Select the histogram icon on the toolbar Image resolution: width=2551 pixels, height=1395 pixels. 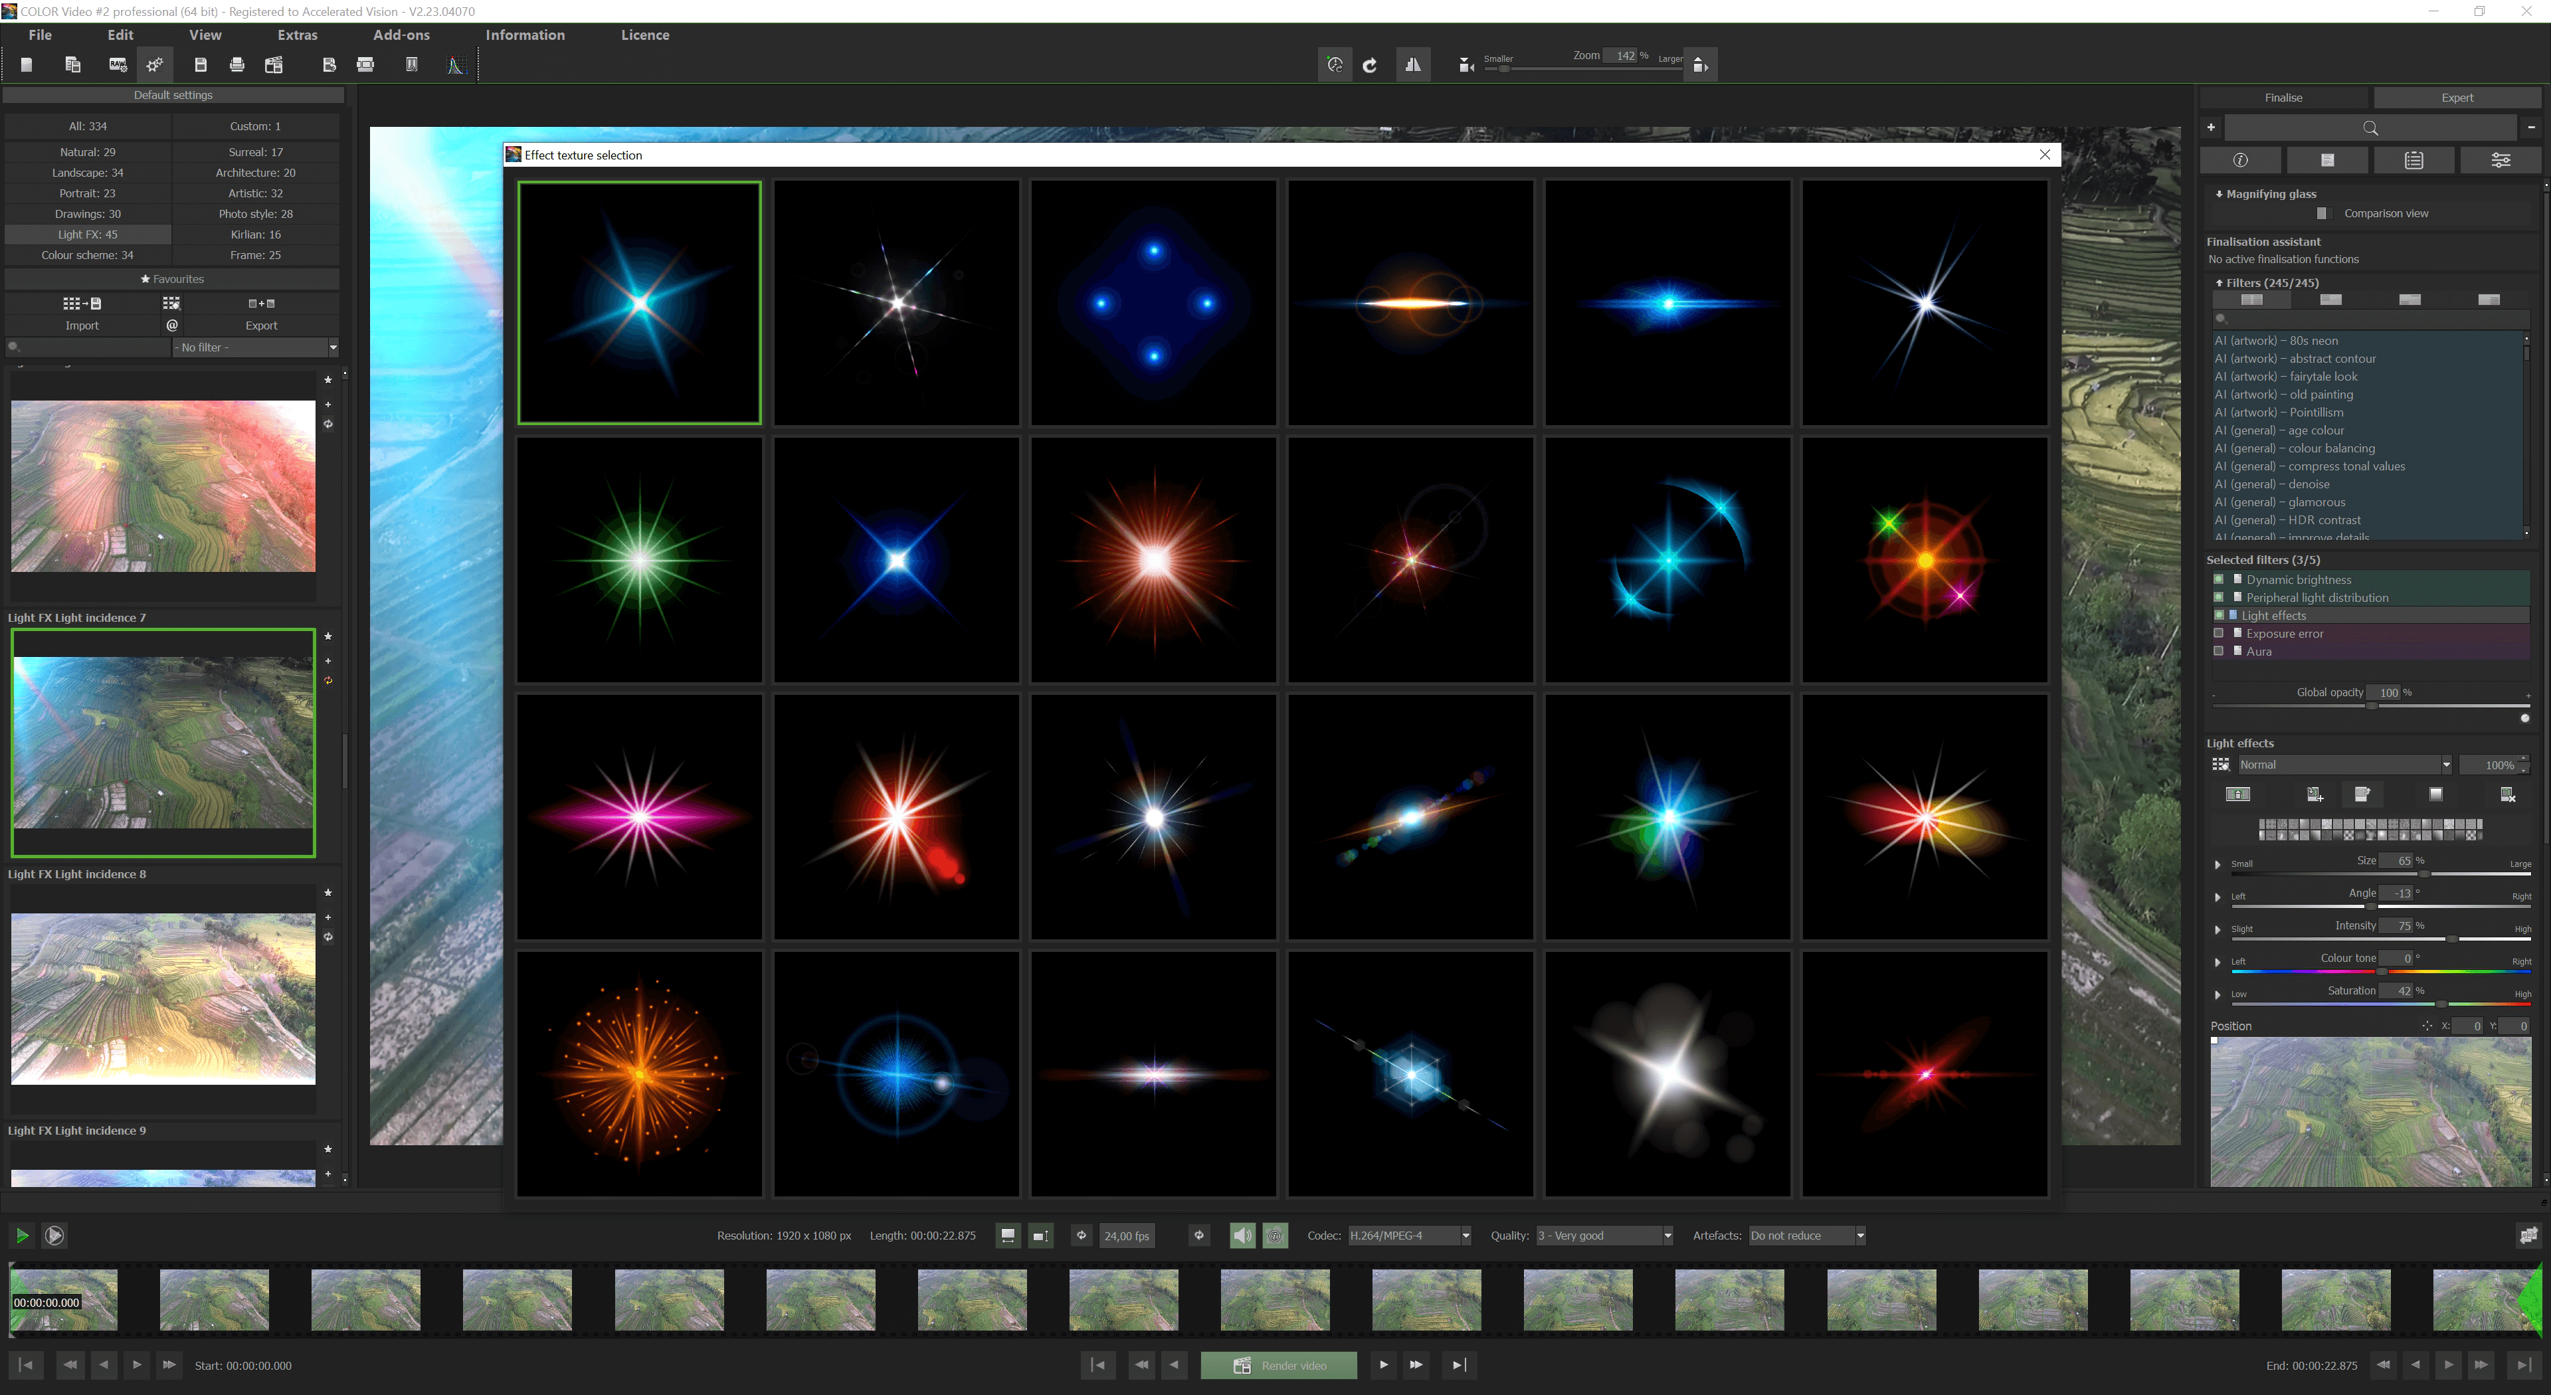[456, 64]
